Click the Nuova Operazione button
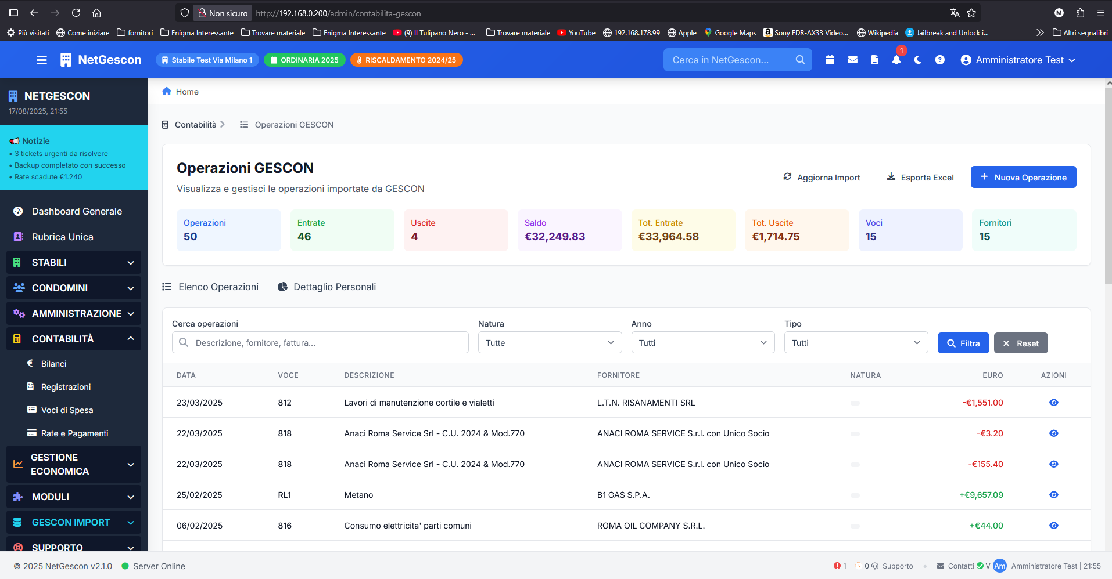This screenshot has height=579, width=1112. [1023, 177]
